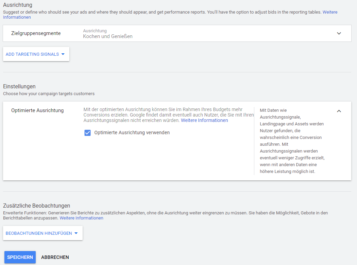Click the 'Kochen und Genießen' targeting value
Viewport: 357px width, 265px height.
(108, 36)
